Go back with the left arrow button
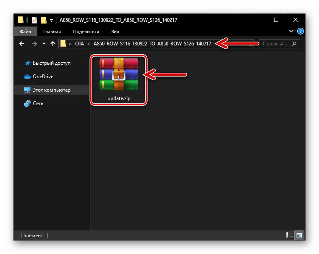Viewport: 319px width, 254px height. tap(22, 44)
